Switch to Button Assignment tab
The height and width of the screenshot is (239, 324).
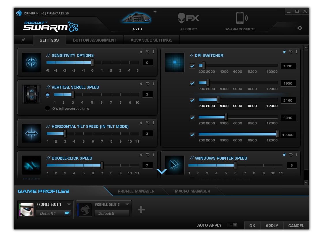coord(95,40)
